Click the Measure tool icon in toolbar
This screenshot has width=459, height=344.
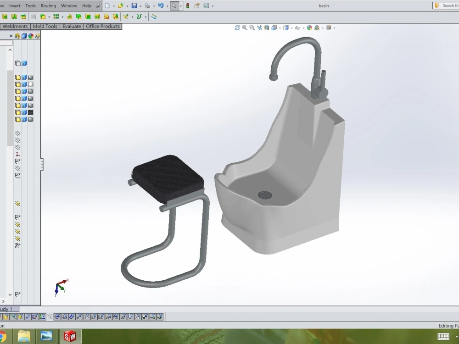[154, 17]
